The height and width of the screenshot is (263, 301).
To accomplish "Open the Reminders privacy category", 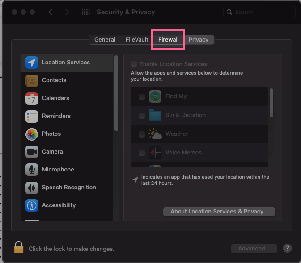I will tap(67, 116).
